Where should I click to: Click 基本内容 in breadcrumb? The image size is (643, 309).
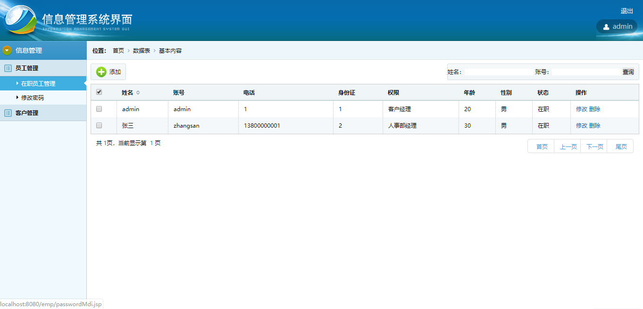[170, 51]
